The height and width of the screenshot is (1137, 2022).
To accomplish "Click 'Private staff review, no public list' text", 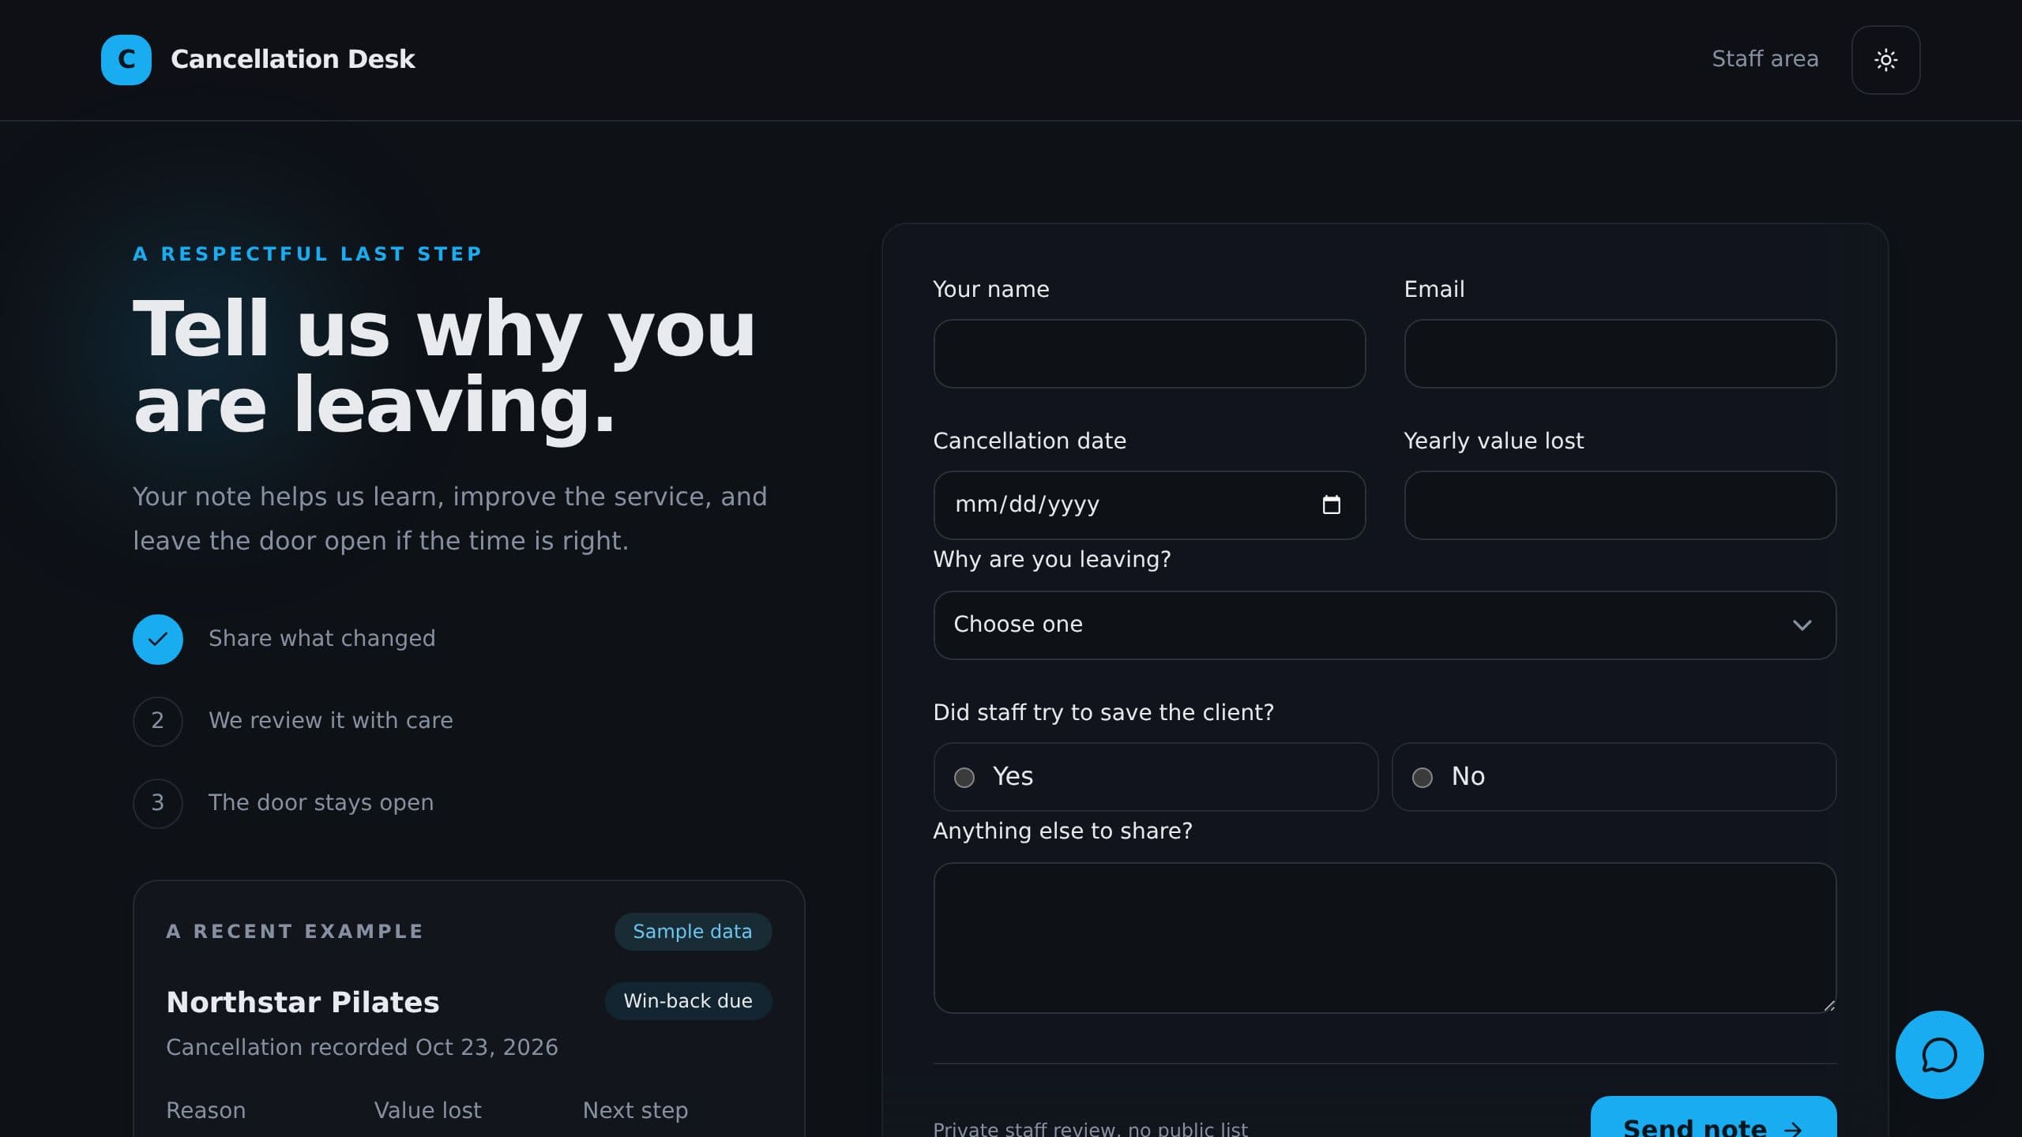I will [1090, 1129].
